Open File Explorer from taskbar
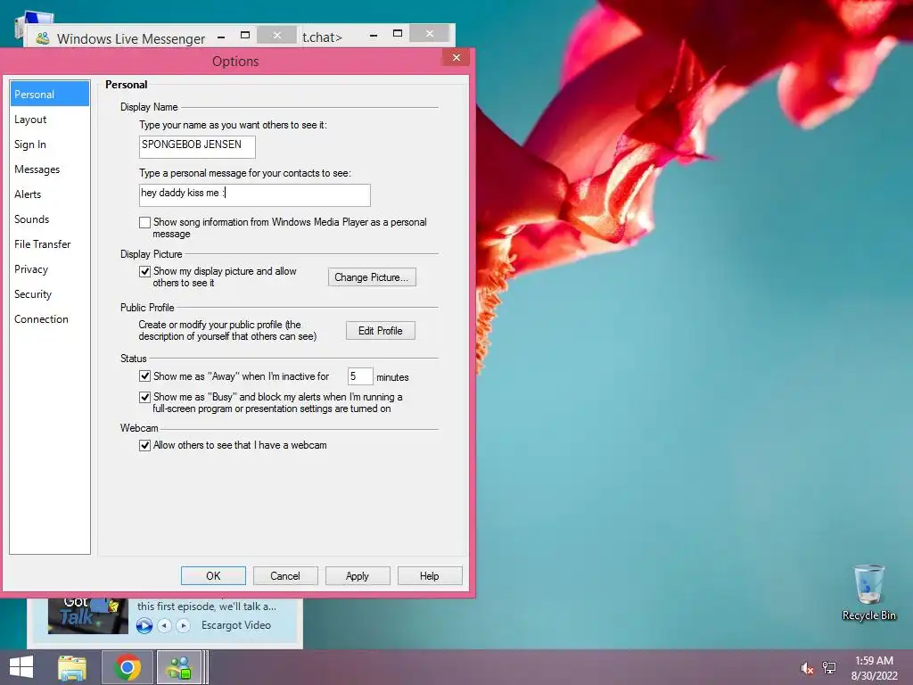 coord(72,667)
